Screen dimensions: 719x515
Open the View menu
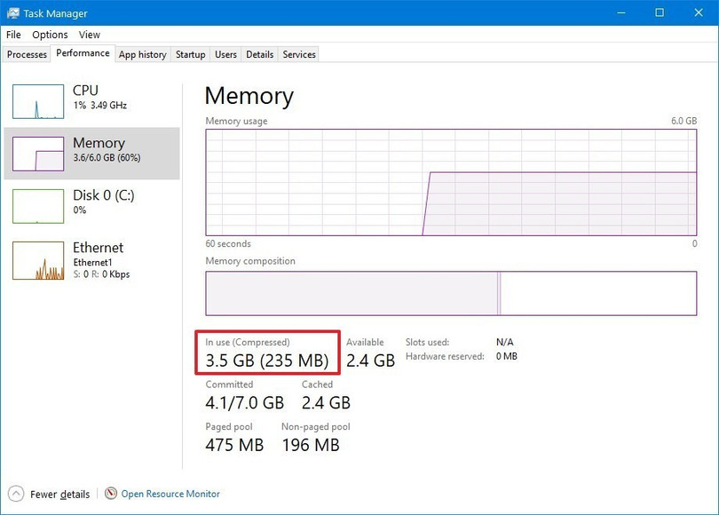coord(90,35)
